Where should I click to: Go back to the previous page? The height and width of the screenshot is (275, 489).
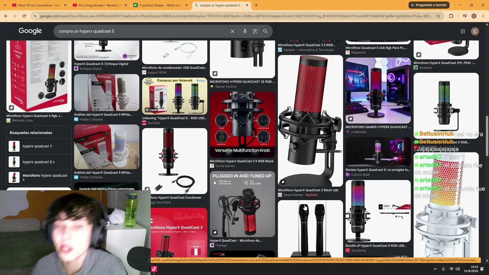pyautogui.click(x=6, y=16)
